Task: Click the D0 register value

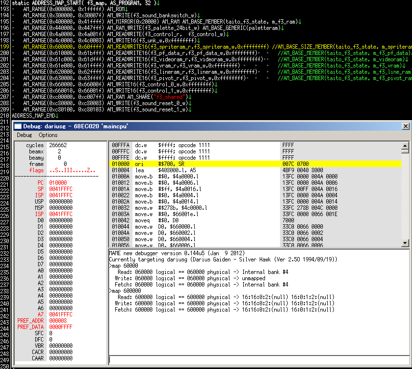Action: point(60,220)
